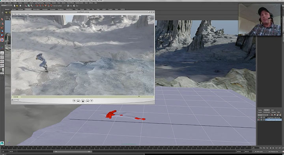Jump to first frame in video player
The image size is (284, 155).
74,101
